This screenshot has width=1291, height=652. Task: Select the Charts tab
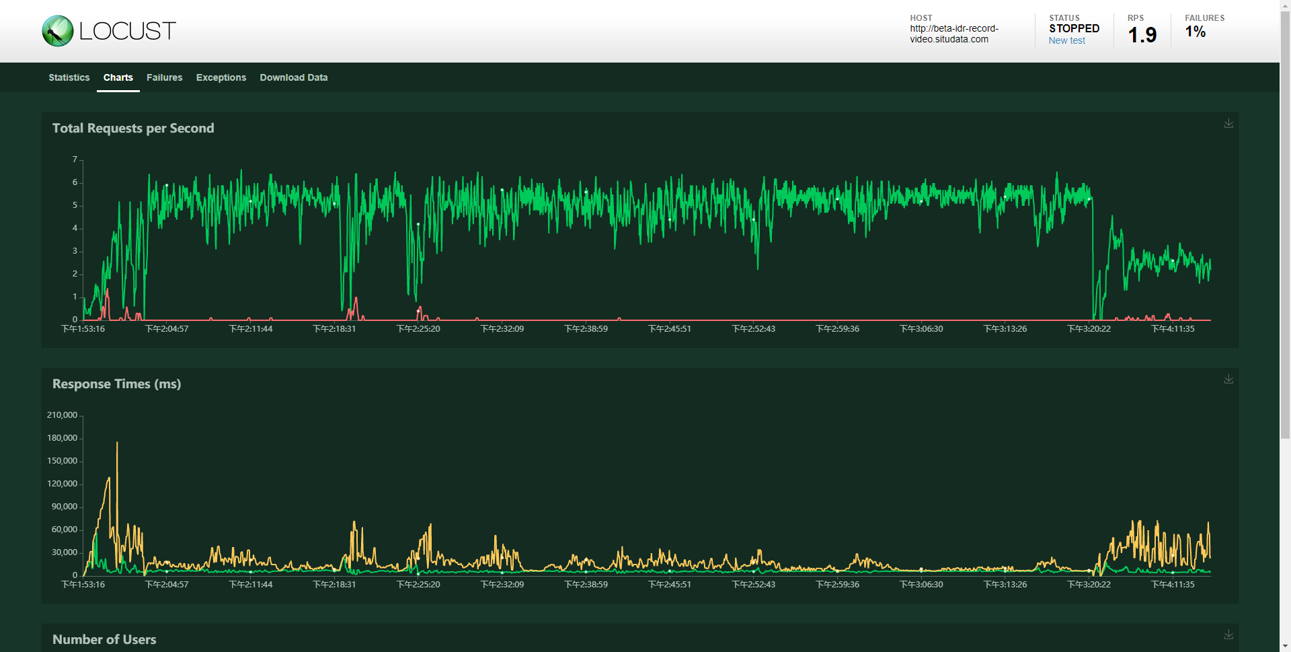[118, 77]
